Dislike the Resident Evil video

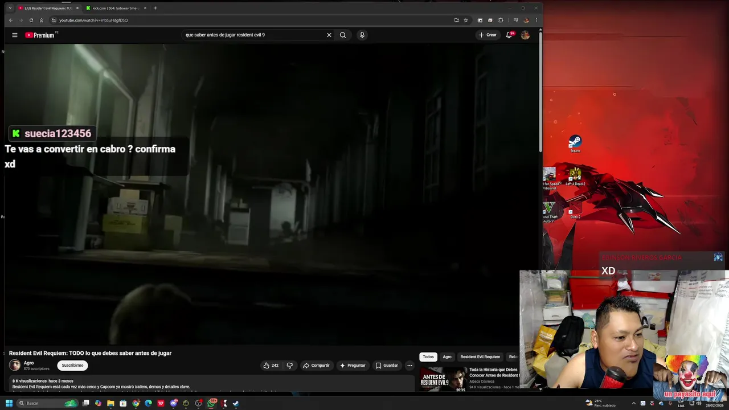pos(289,365)
